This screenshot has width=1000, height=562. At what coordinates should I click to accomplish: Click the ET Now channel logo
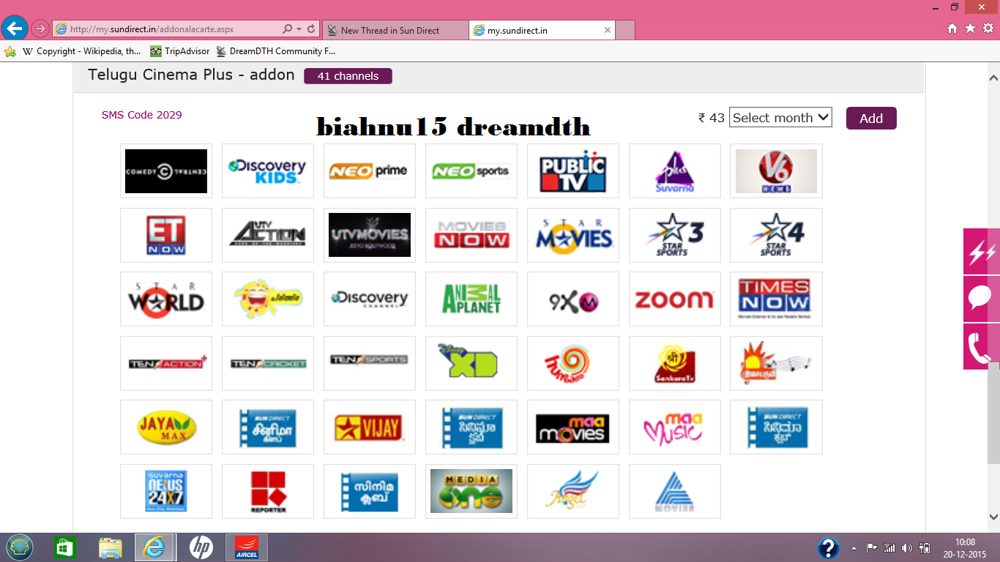click(x=166, y=236)
